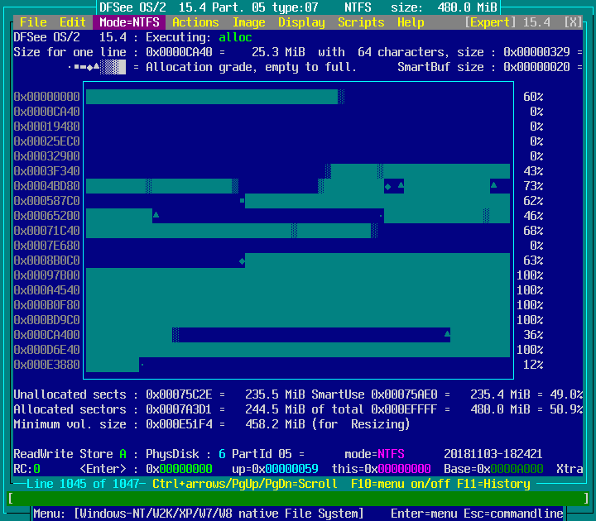596x521 pixels.
Task: Close DFSee with the [X] button
Action: [x=573, y=22]
